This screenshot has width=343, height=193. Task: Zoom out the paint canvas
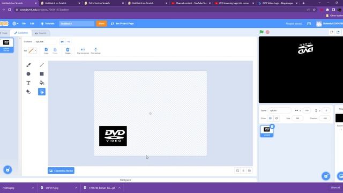tap(237, 170)
